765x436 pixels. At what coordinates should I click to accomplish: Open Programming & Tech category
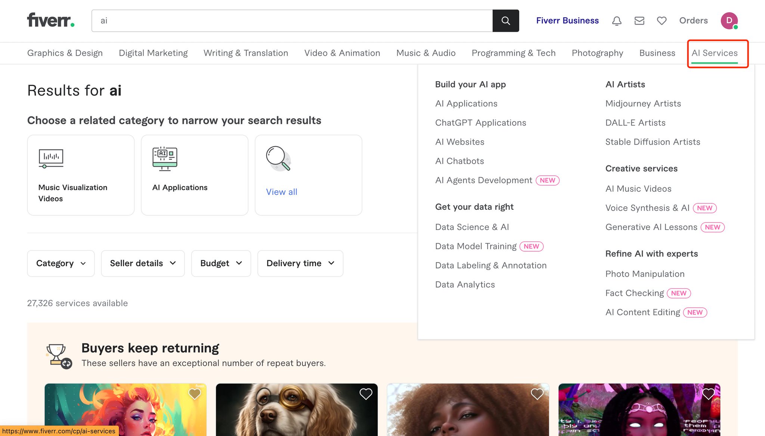pyautogui.click(x=514, y=53)
